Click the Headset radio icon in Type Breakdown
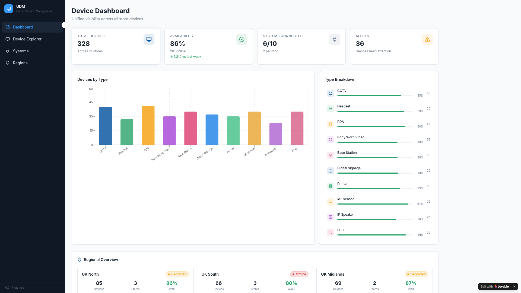Image resolution: width=521 pixels, height=293 pixels. pos(331,109)
